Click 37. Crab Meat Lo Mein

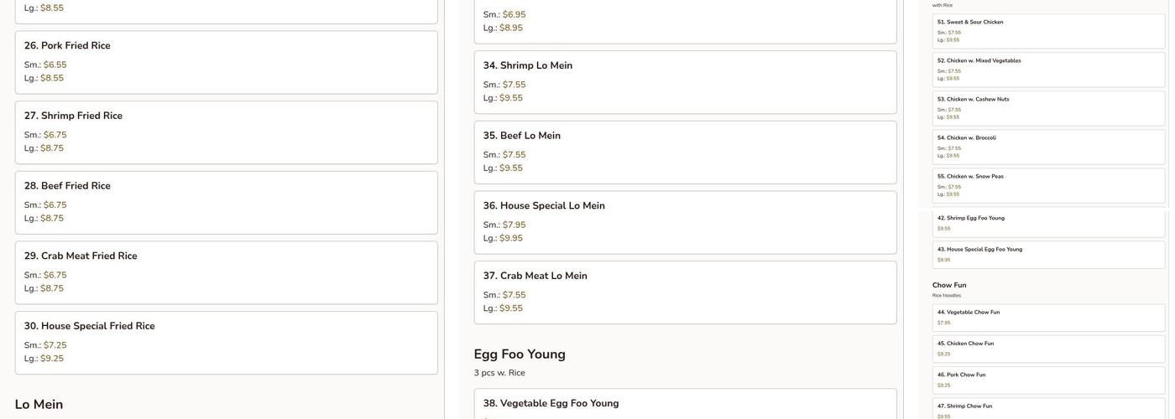pyautogui.click(x=685, y=292)
